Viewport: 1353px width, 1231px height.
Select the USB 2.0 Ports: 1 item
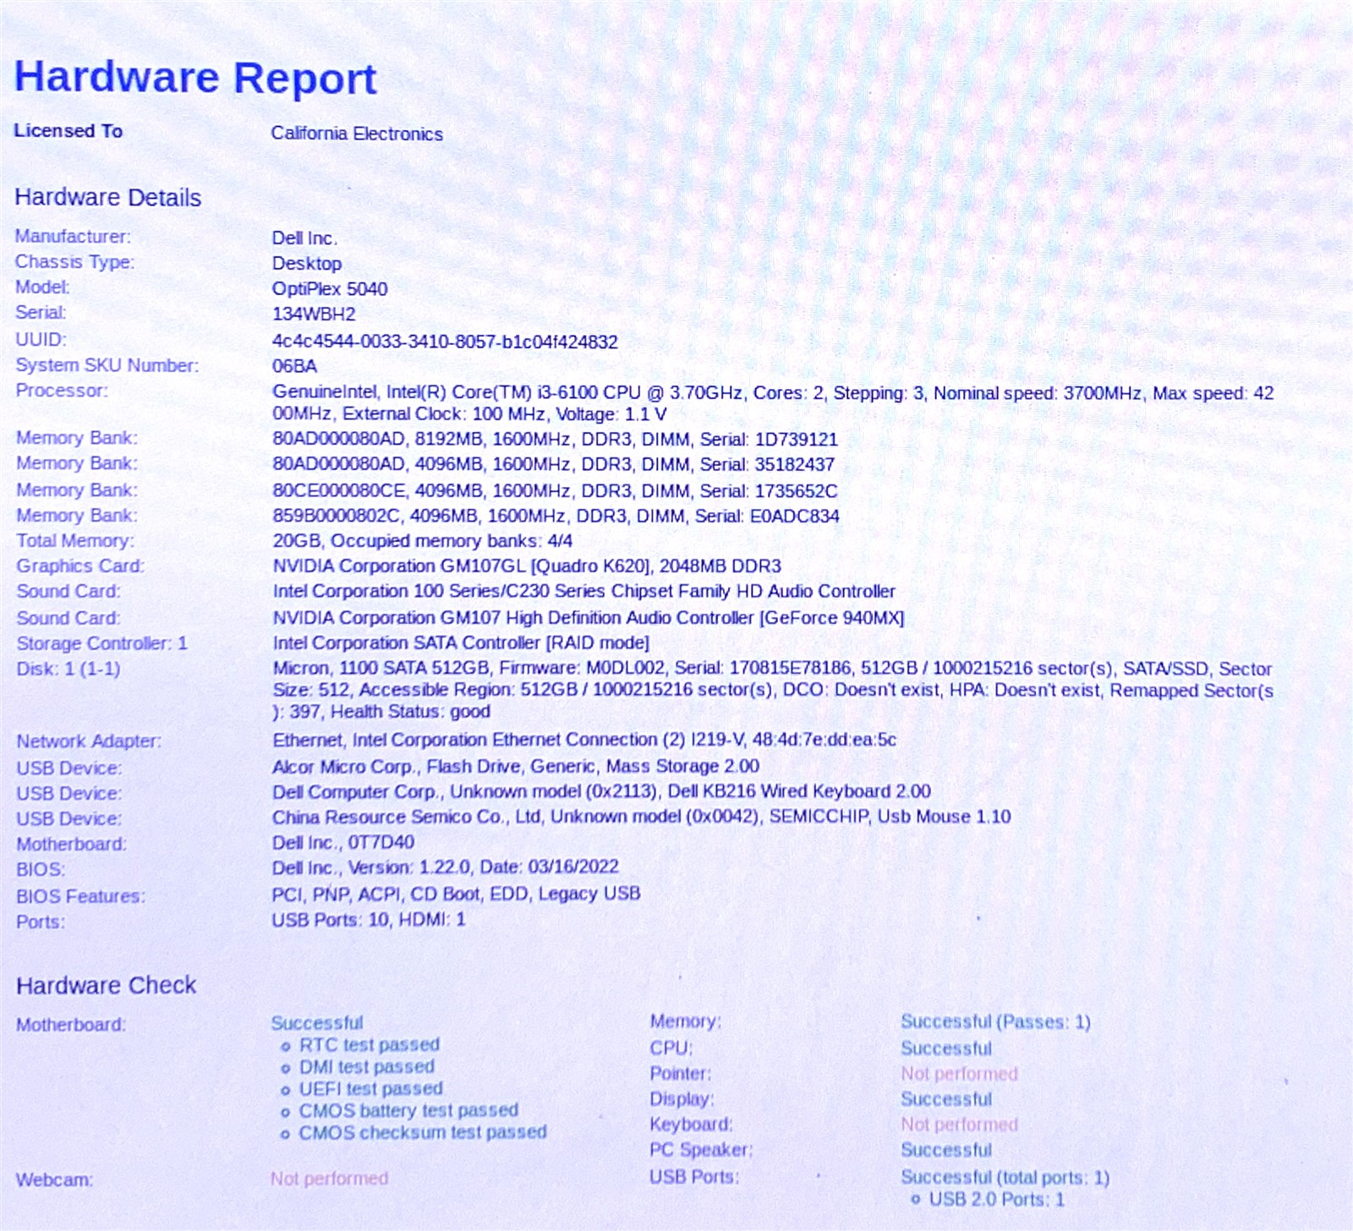(996, 1199)
